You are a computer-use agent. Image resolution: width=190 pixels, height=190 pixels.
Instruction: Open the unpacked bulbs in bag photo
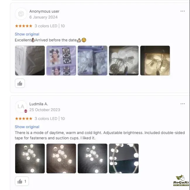pyautogui.click(x=93, y=60)
